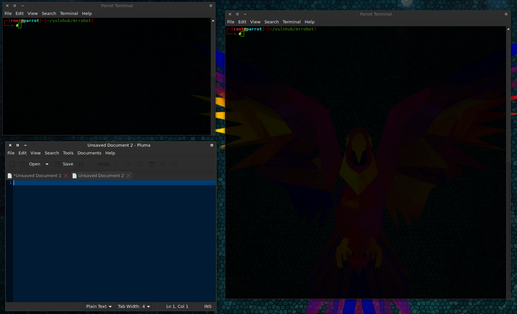517x314 pixels.
Task: Toggle the INS insert mode indicator
Action: [x=208, y=306]
